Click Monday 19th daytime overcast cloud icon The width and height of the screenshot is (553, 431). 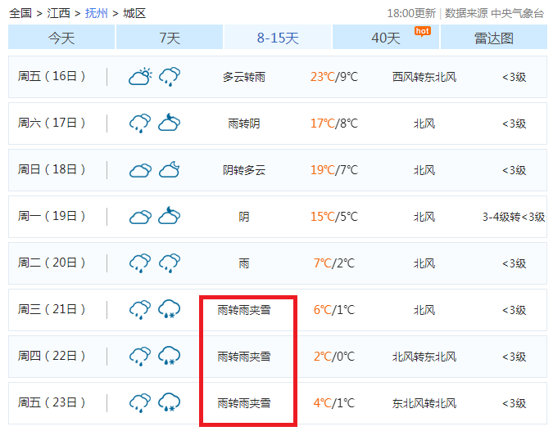tap(140, 217)
